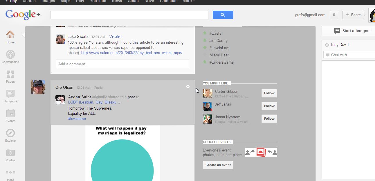Open notifications counter showing 0
The width and height of the screenshot is (375, 181).
point(334,15)
